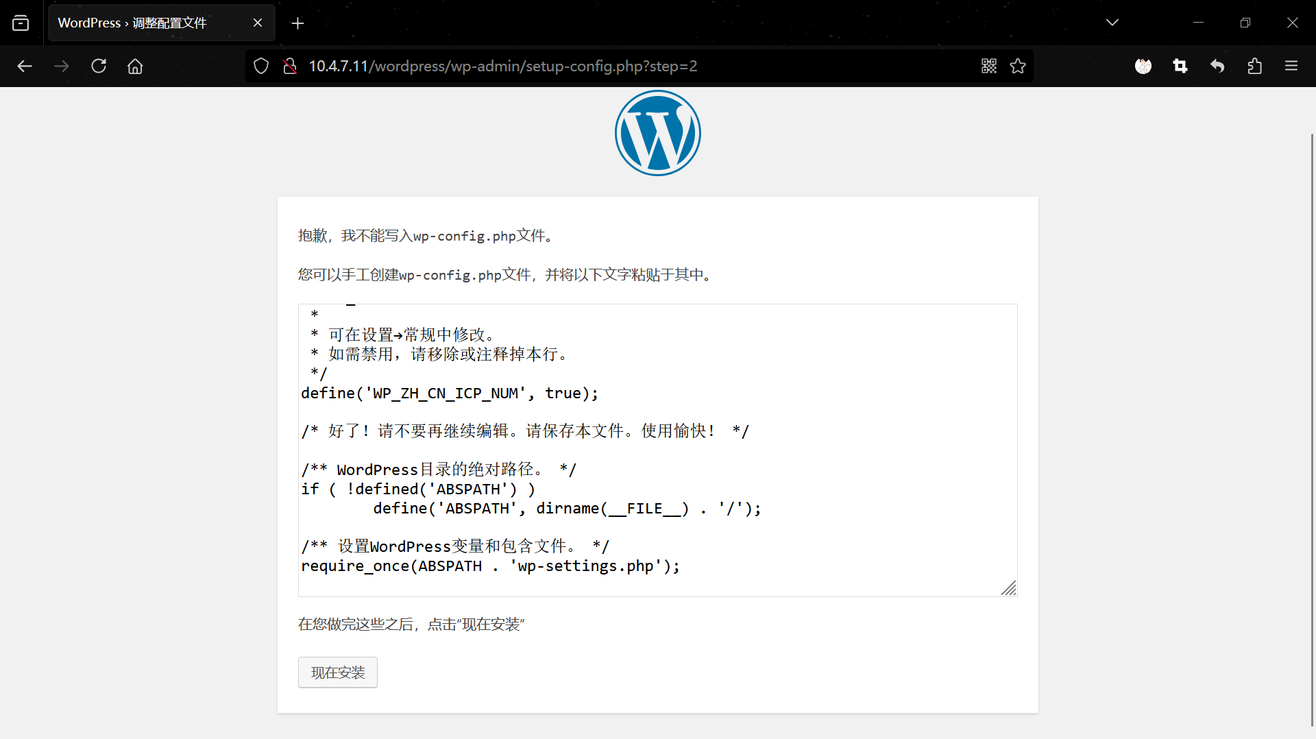Screen dimensions: 1316x739
Task: Click the require_once(ABSPATH . 'wp-settings.php'); line
Action: coord(490,566)
